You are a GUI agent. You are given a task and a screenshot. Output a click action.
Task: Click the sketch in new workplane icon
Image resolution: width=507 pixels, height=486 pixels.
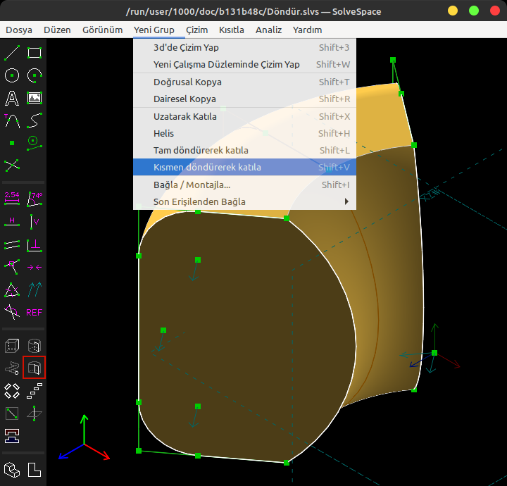click(x=12, y=413)
